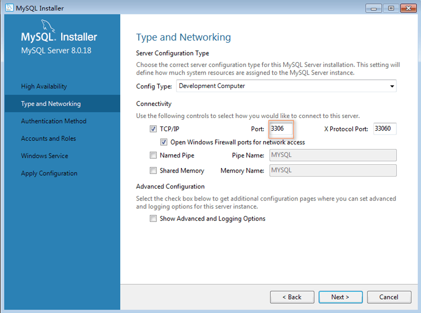Open the Config Type dropdown arrow

(x=392, y=86)
